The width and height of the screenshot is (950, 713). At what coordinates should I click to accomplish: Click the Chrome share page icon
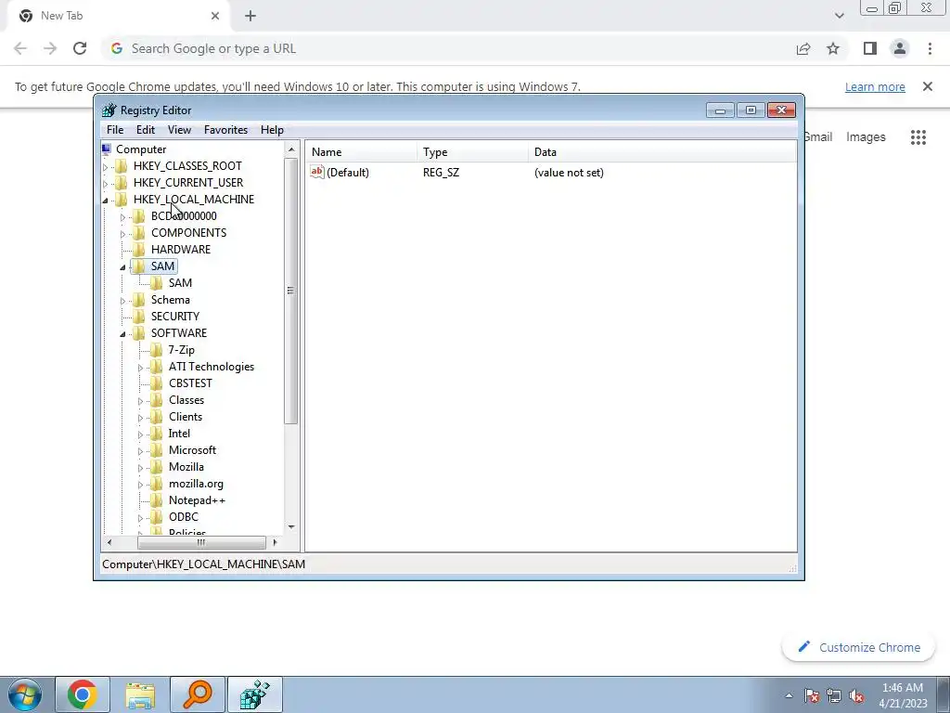tap(803, 48)
